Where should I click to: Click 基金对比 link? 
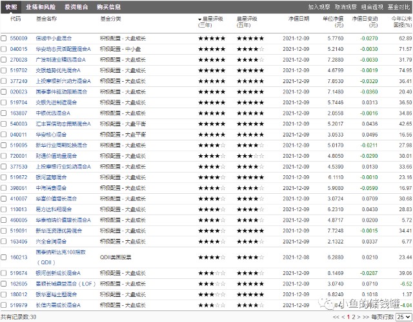pos(399,7)
